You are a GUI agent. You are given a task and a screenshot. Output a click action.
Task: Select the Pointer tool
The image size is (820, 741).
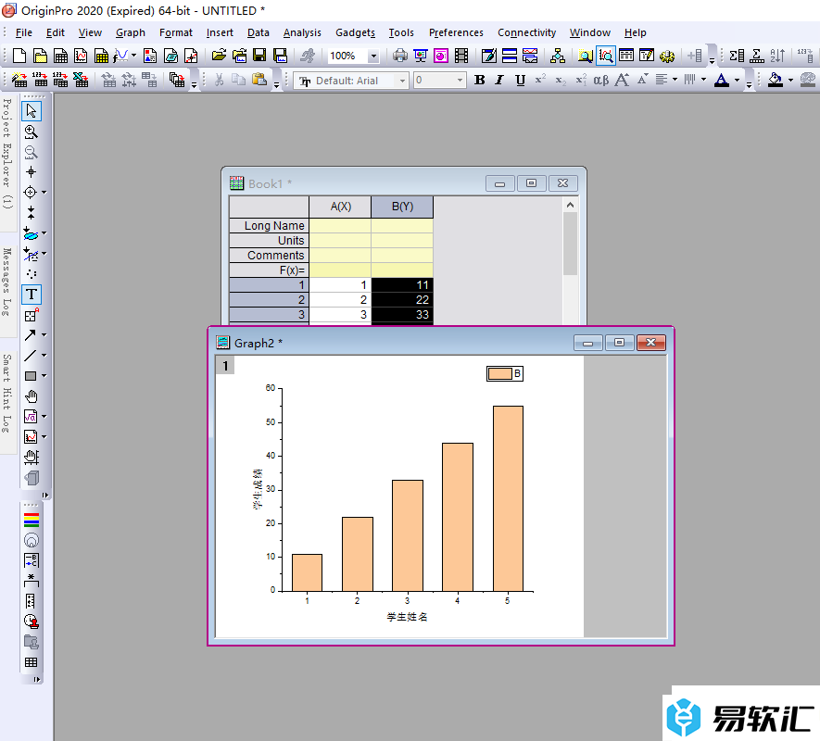[32, 111]
